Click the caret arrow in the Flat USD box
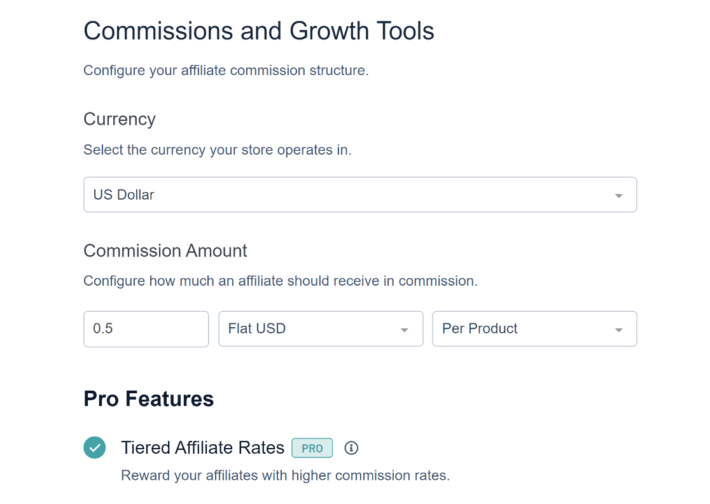Viewport: 710px width, 504px height. point(405,330)
